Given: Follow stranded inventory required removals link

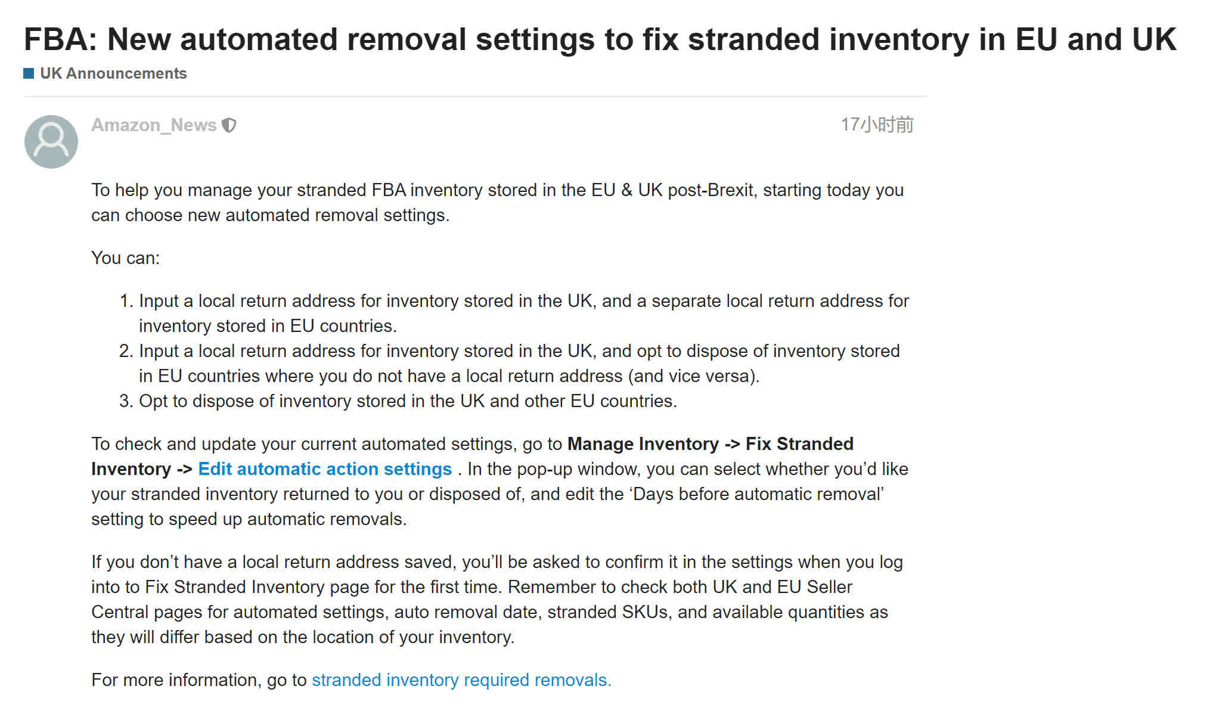Looking at the screenshot, I should tap(462, 680).
